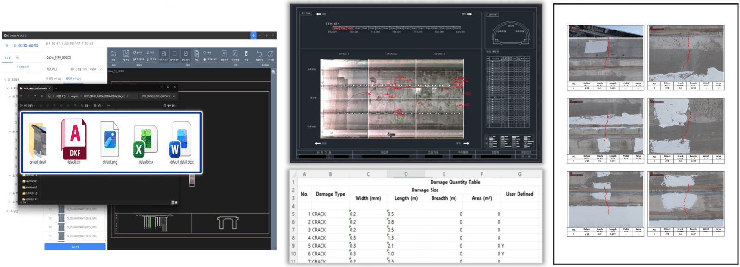Open the unplaced photos (2) tab
Image resolution: width=740 pixels, height=267 pixels.
(x=53, y=79)
